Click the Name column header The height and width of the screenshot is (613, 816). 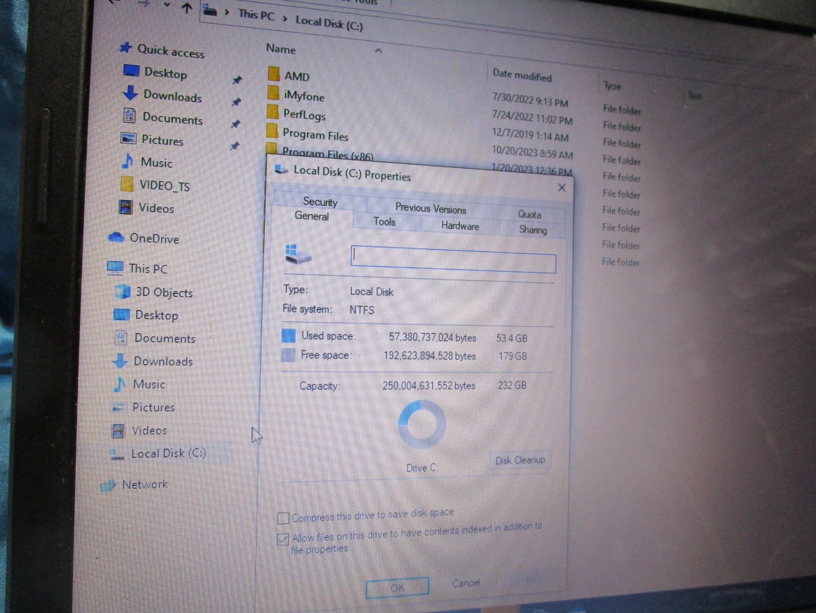(281, 49)
